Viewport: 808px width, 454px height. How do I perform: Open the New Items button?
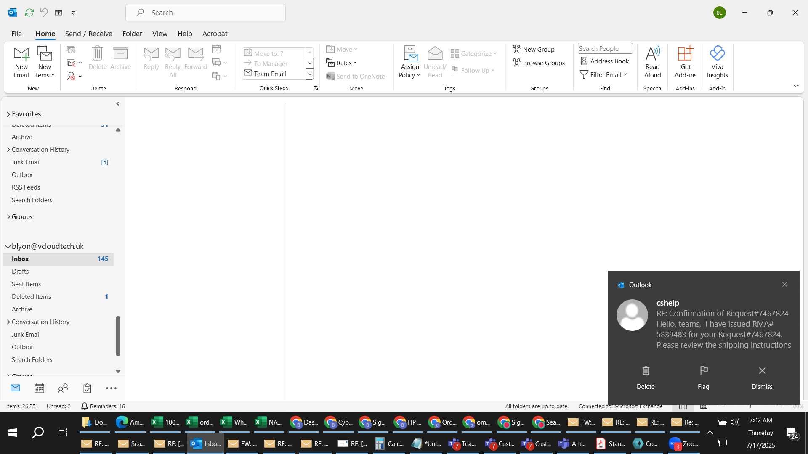point(44,62)
